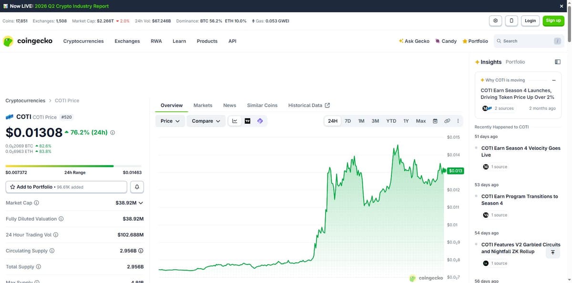572x283 pixels.
Task: Click the Sign up button
Action: [x=553, y=20]
